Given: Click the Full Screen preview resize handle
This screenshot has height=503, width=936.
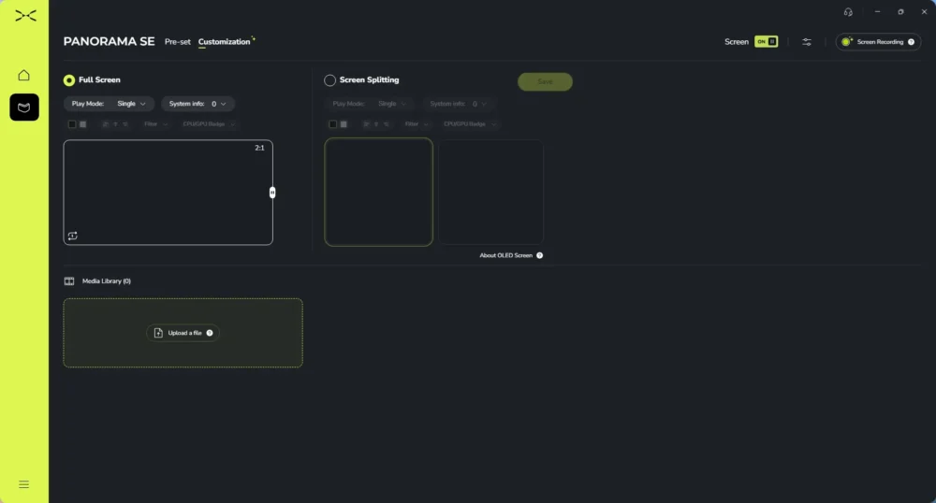Looking at the screenshot, I should point(272,193).
